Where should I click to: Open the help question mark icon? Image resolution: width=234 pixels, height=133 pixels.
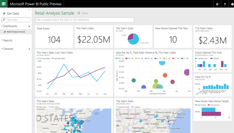[225, 4]
